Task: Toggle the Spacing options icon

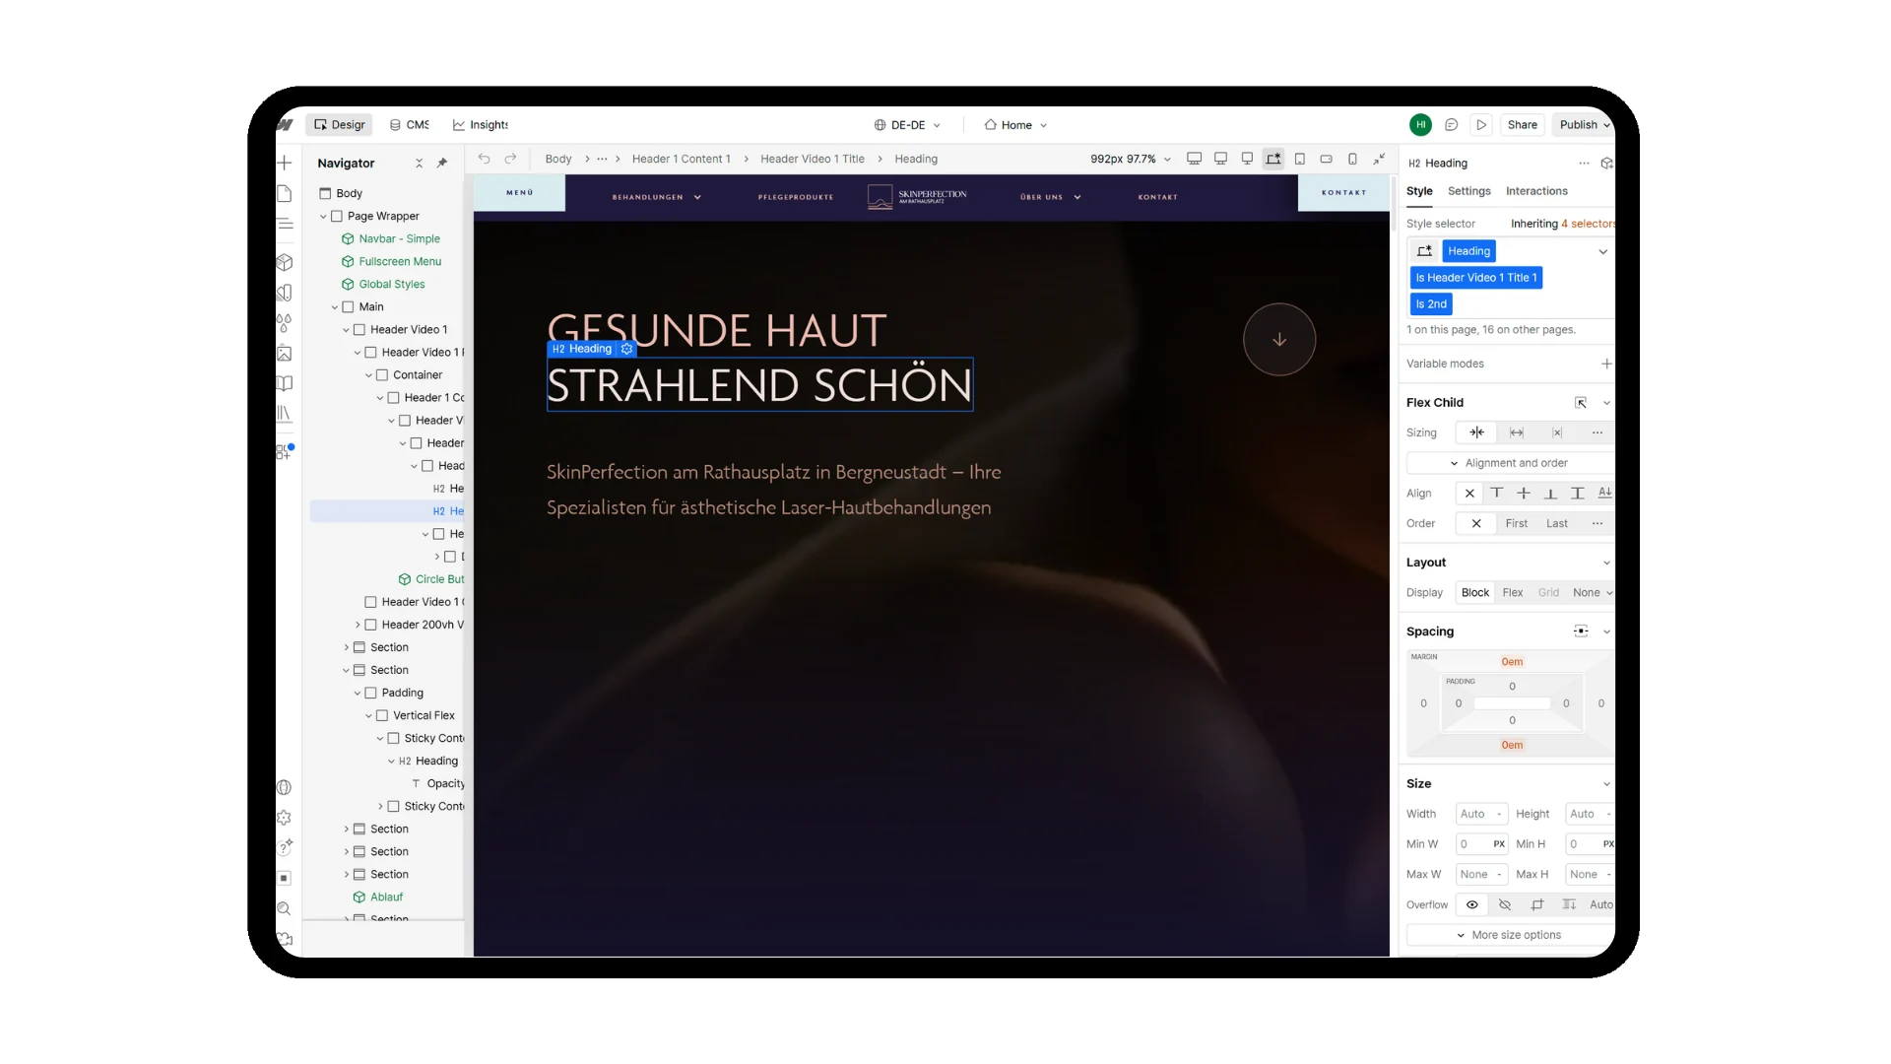Action: (x=1581, y=632)
